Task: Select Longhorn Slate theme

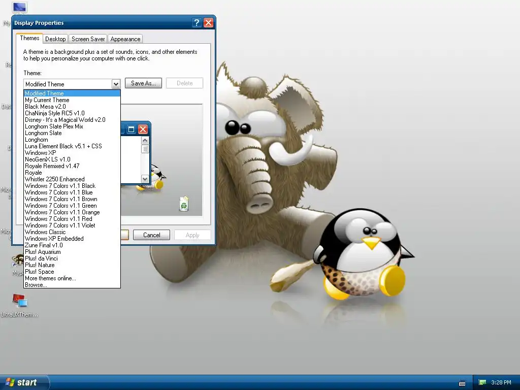Action: pyautogui.click(x=72, y=133)
